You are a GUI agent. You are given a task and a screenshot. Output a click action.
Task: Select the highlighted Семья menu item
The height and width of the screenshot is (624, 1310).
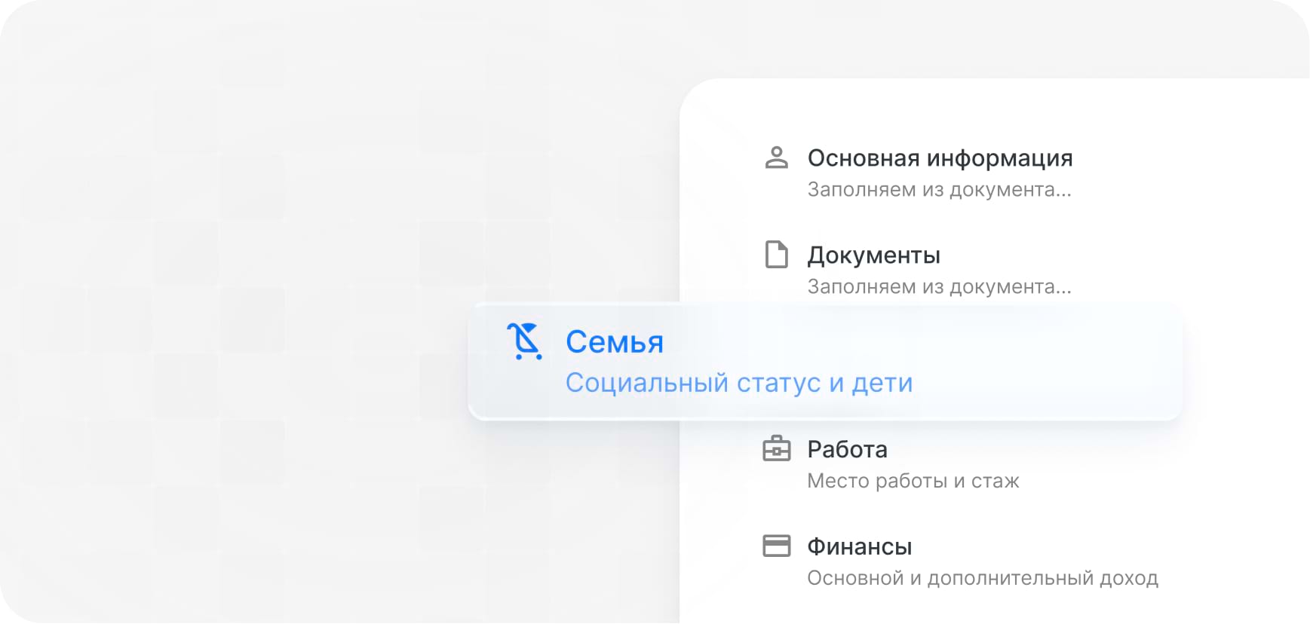(825, 362)
